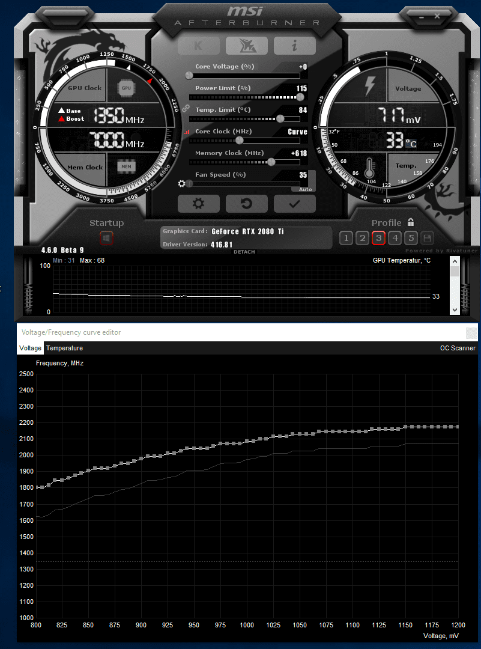Image resolution: width=481 pixels, height=649 pixels.
Task: Click the 4.6.0 Beta 9 version text
Action: (x=62, y=250)
